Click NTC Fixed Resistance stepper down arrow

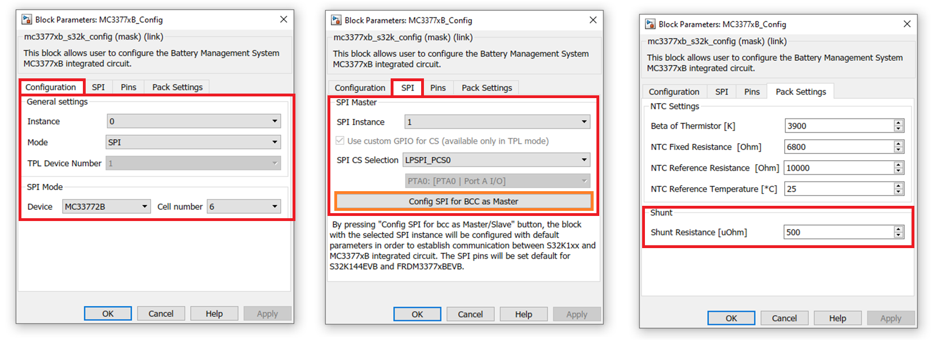pos(899,150)
